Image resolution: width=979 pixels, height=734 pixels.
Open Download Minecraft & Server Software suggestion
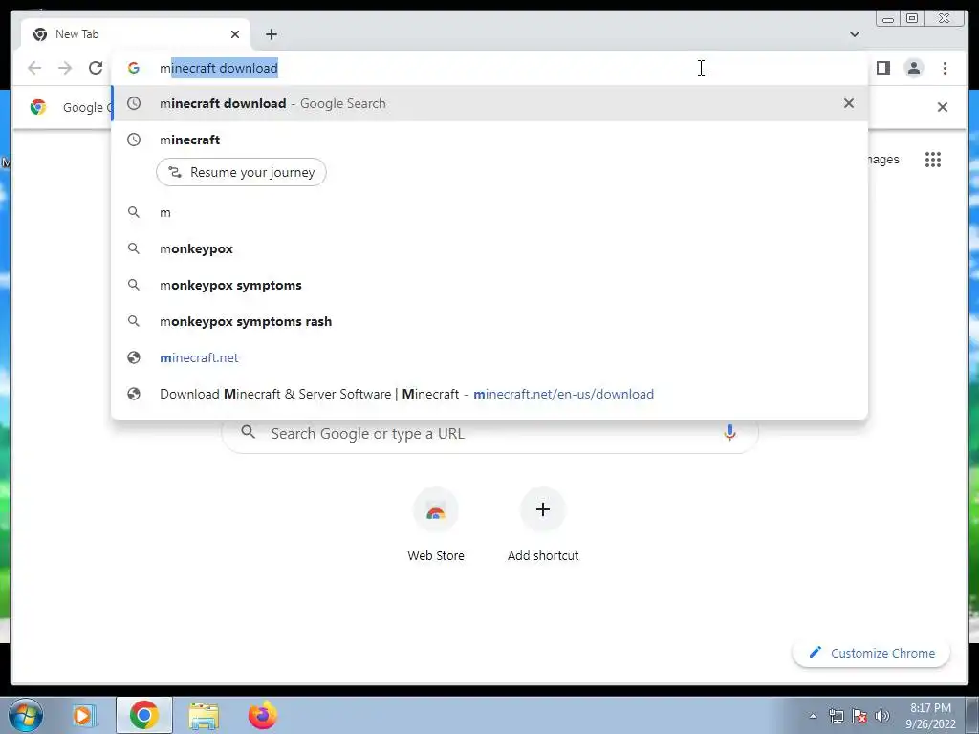click(x=489, y=394)
